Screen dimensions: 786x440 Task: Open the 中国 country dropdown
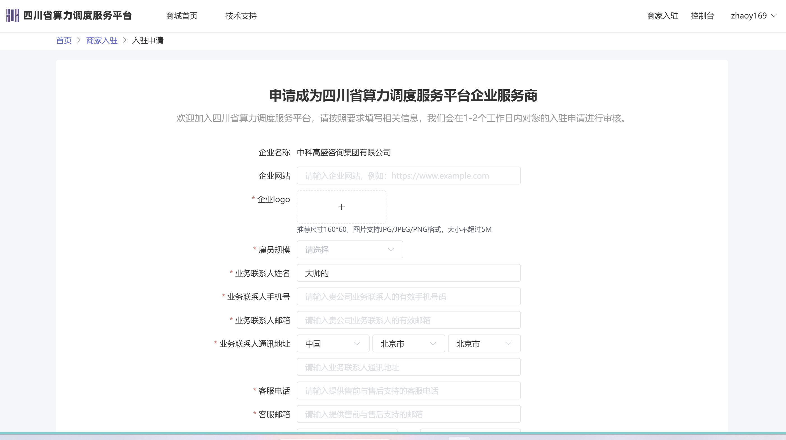tap(333, 344)
